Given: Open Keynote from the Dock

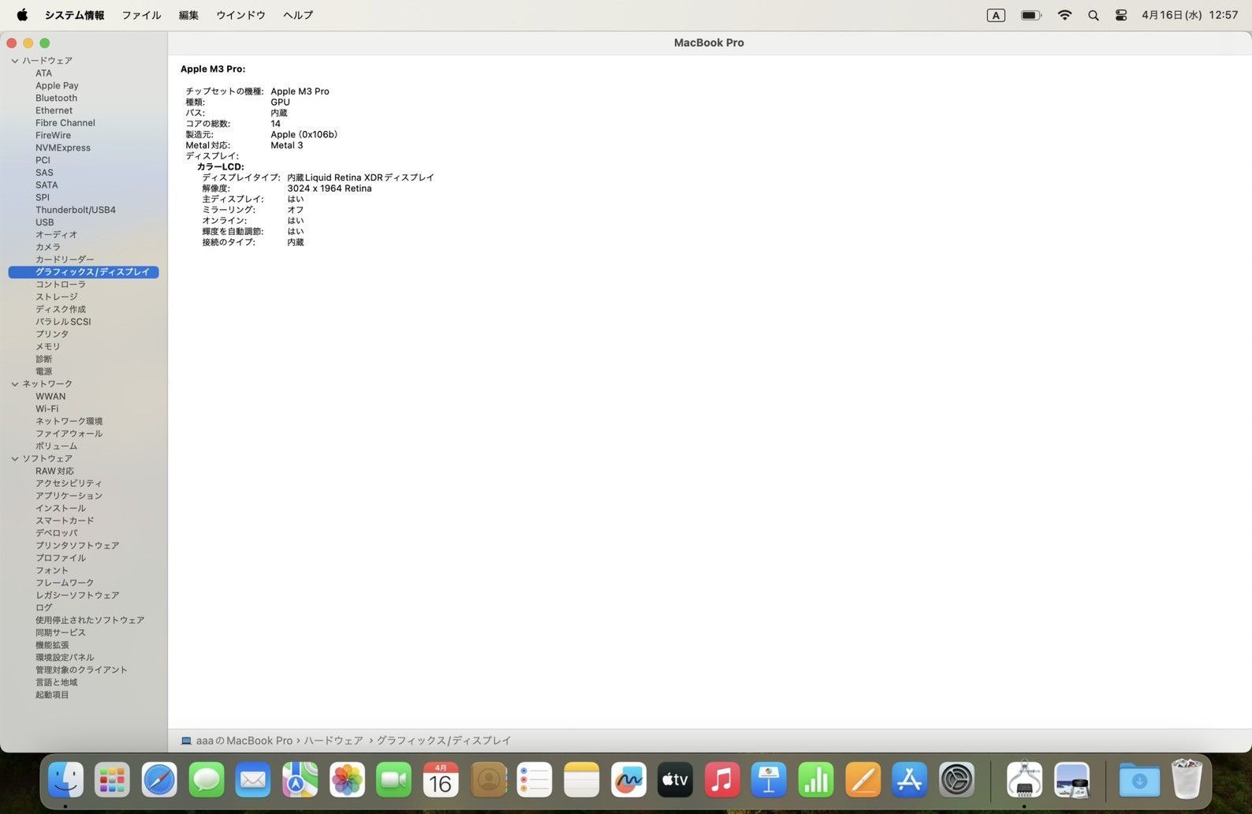Looking at the screenshot, I should [769, 780].
